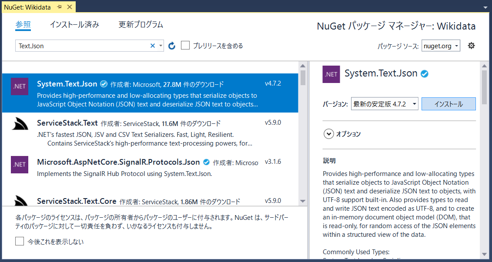Click the v3.1.6 version label

pos(273,162)
